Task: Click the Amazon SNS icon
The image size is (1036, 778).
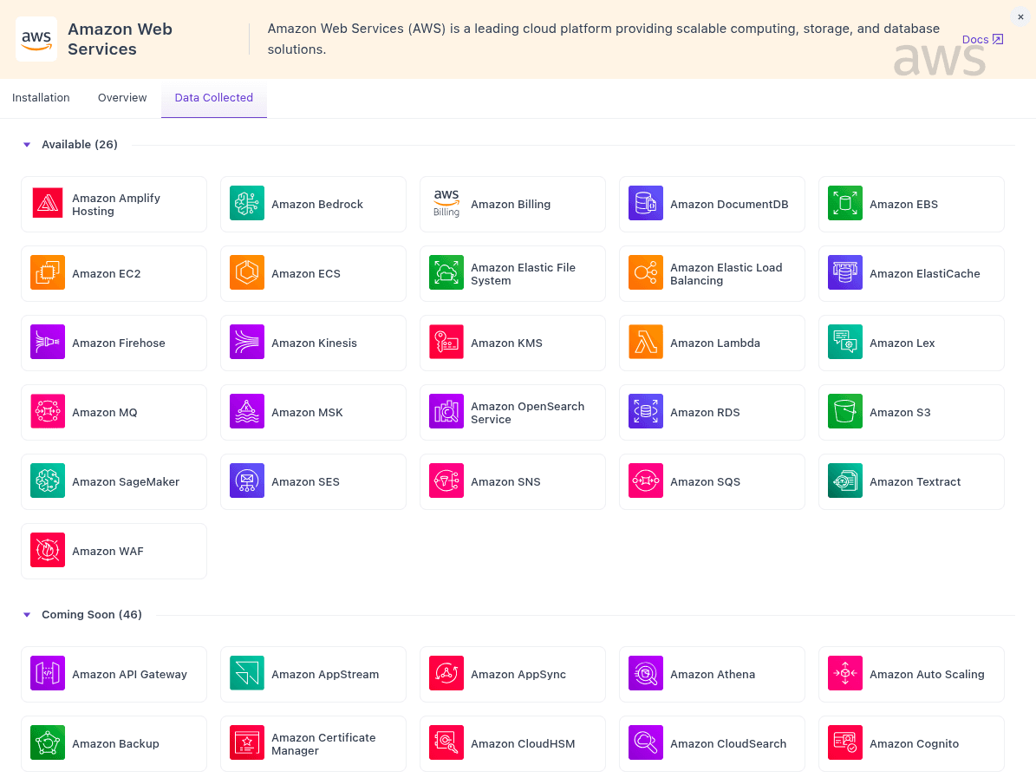Action: (446, 481)
